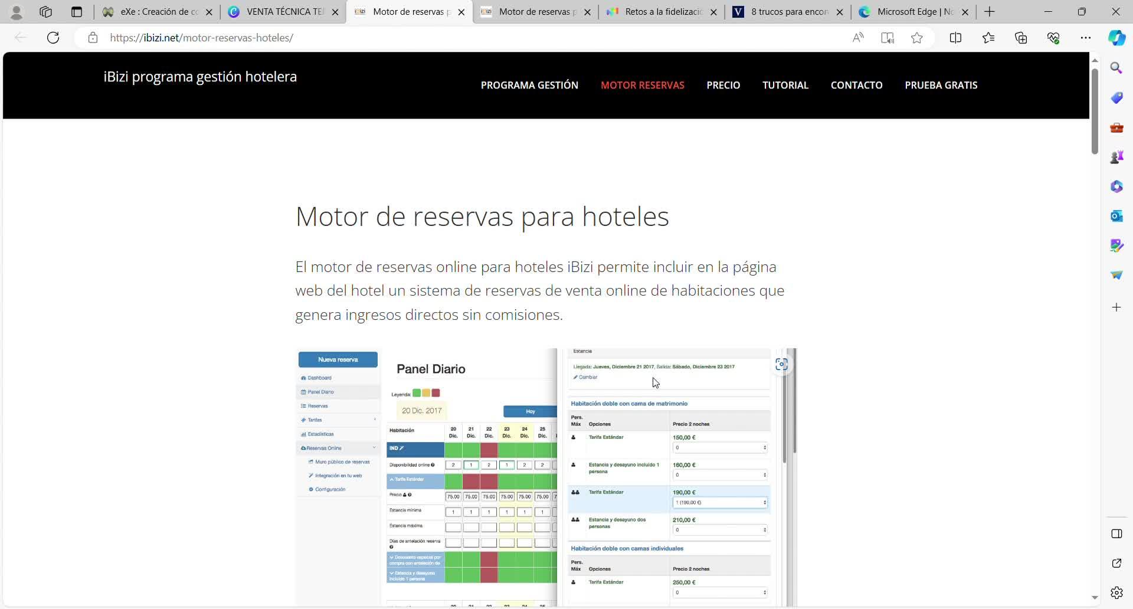Open the Favorites list
This screenshot has height=609, width=1133.
click(x=988, y=38)
